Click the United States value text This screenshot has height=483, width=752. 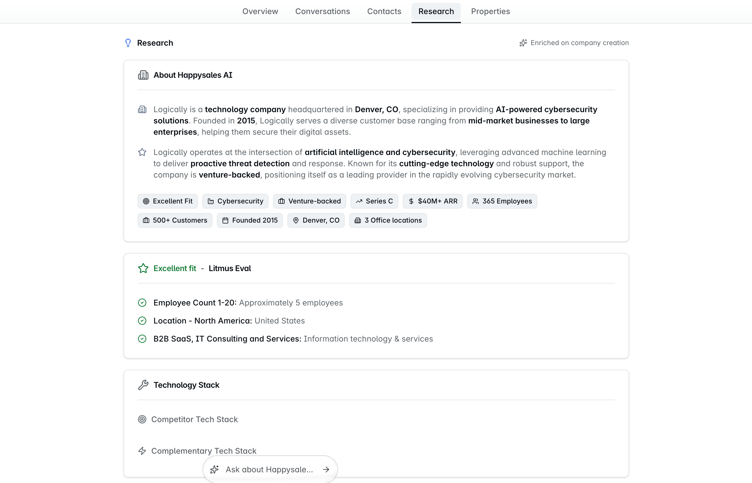pyautogui.click(x=280, y=321)
